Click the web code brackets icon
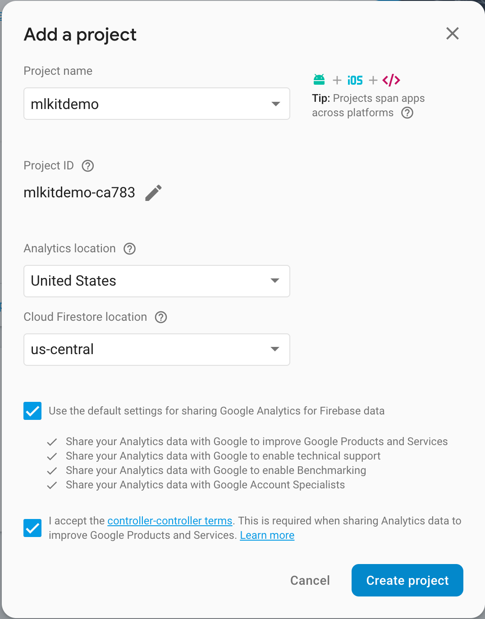The image size is (485, 619). (391, 80)
